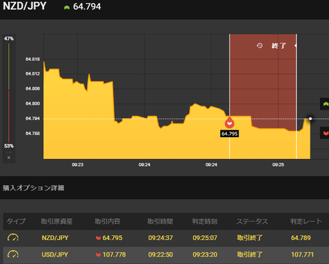Click the 取引時間 column header
The height and width of the screenshot is (264, 329).
(x=160, y=221)
